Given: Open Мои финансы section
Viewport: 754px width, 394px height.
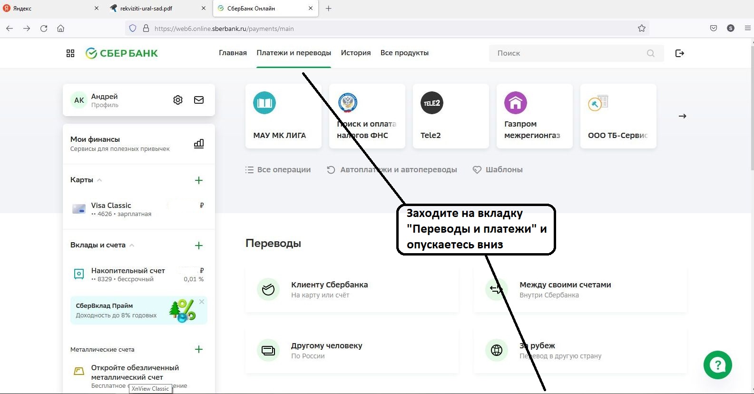Looking at the screenshot, I should coord(139,144).
